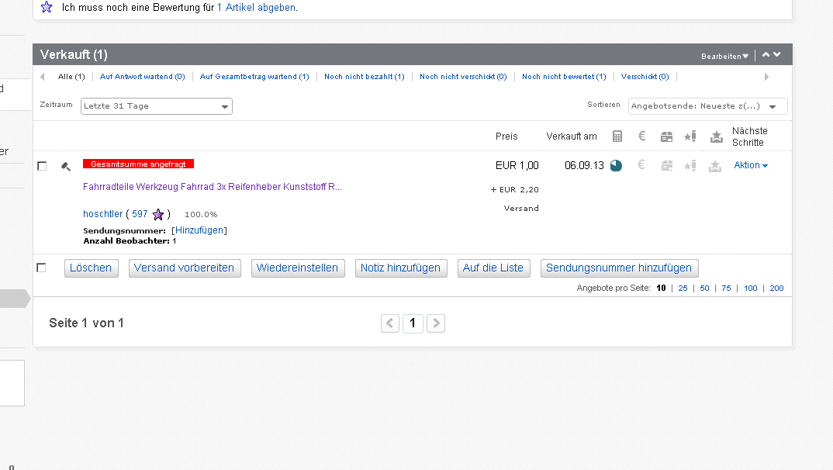Click the up arrow in Verkauft header
Image resolution: width=833 pixels, height=470 pixels.
[766, 54]
